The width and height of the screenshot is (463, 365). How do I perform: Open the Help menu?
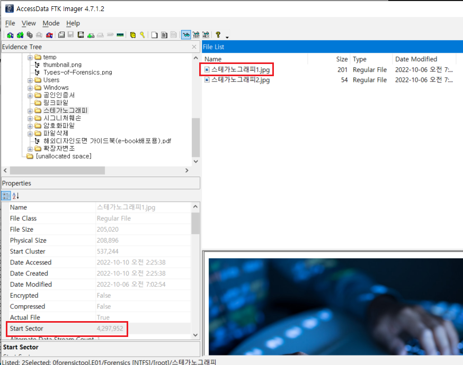click(73, 23)
